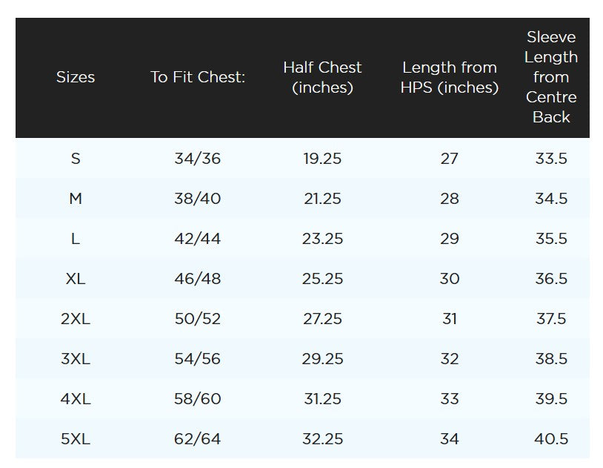
Task: Click the 34/36 chest value
Action: pyautogui.click(x=198, y=159)
